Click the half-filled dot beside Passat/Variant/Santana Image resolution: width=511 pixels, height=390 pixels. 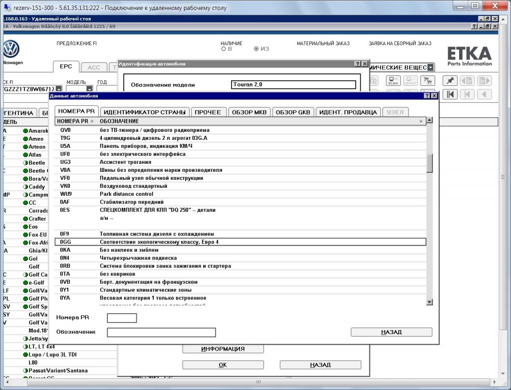pyautogui.click(x=25, y=371)
